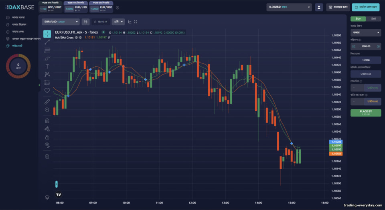Screen dimensions: 385x210
Task: Toggle lock all drawing tools
Action: pyautogui.click(x=47, y=137)
